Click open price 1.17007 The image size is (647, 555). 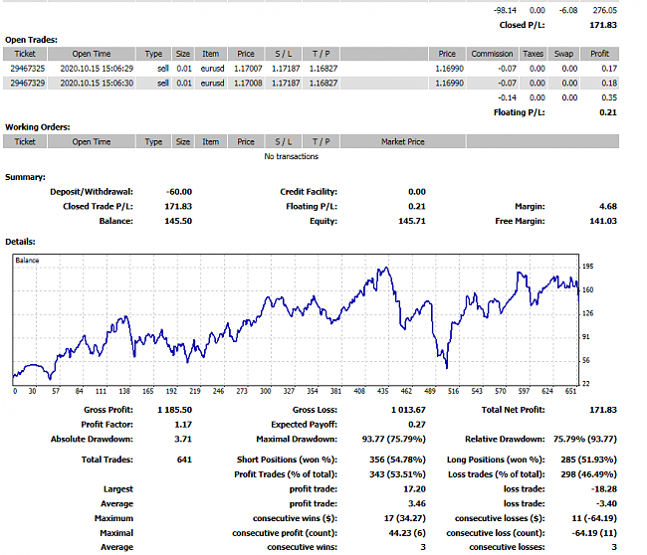[x=248, y=69]
